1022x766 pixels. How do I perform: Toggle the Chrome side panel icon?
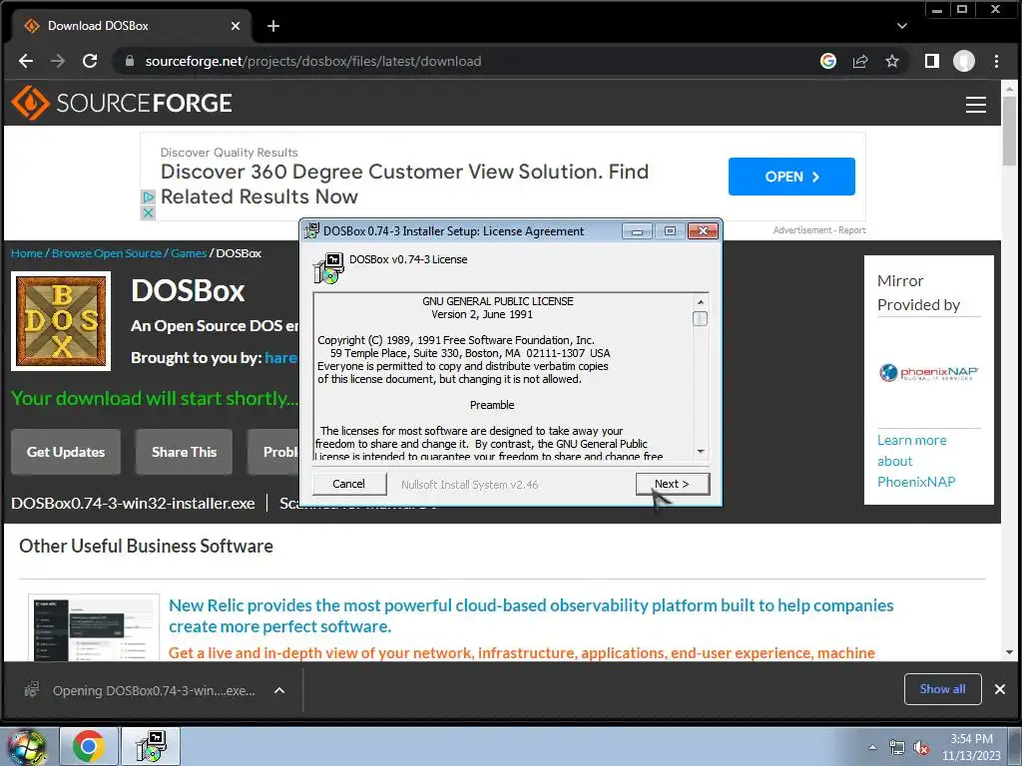point(932,61)
